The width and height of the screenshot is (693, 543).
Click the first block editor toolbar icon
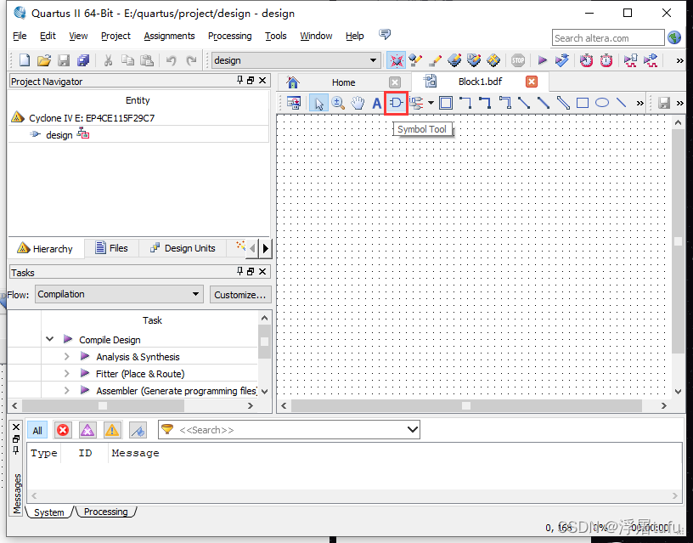click(294, 104)
